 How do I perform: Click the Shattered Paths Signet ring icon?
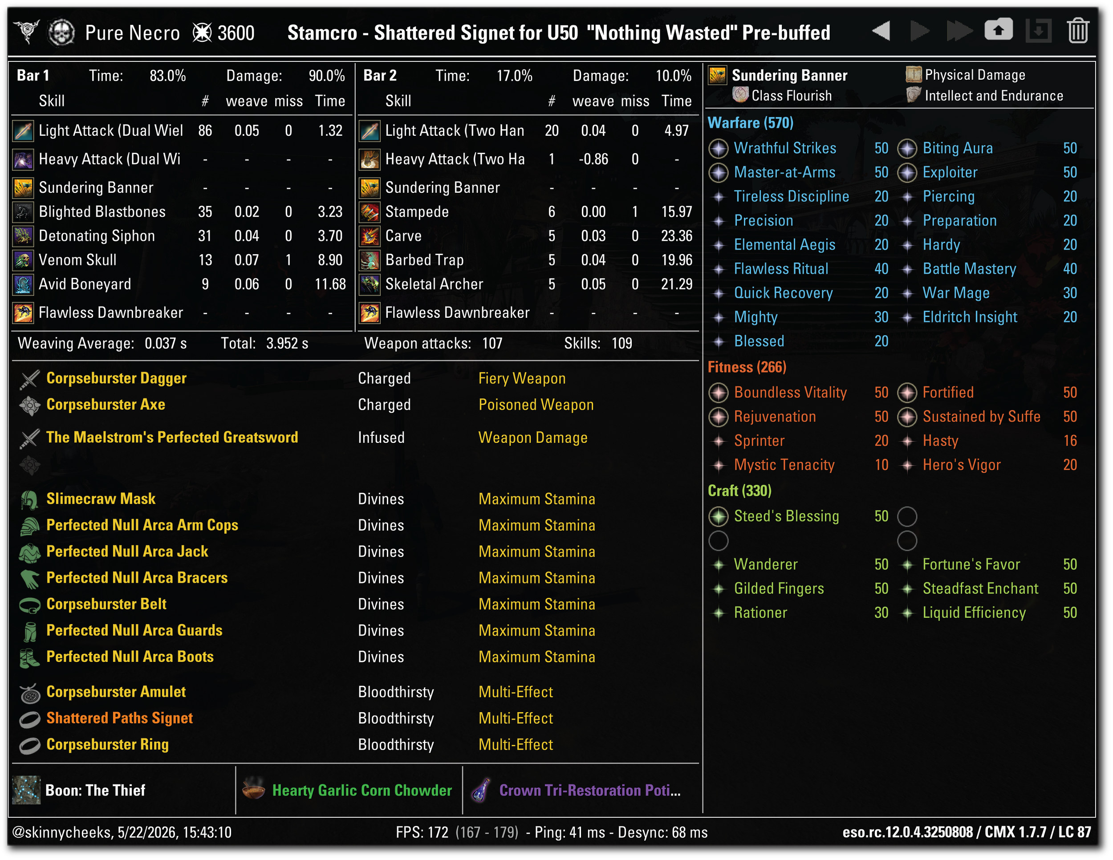29,719
